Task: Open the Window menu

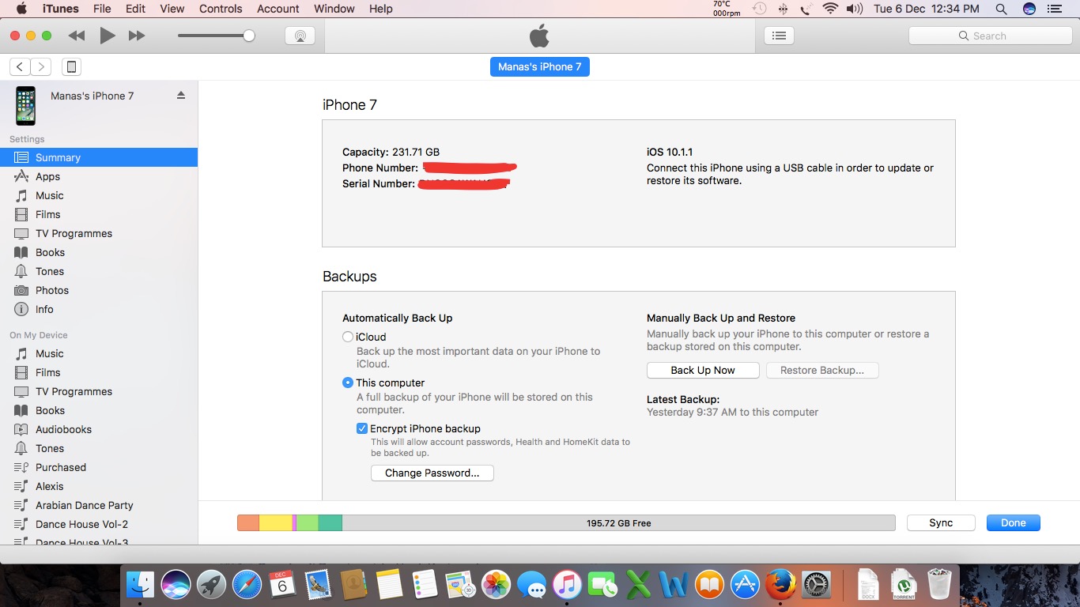Action: tap(334, 9)
